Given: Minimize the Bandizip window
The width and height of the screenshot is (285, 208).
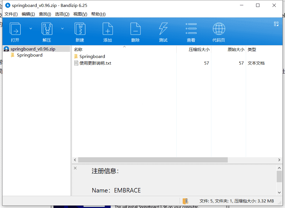Looking at the screenshot, I should coord(242,6).
